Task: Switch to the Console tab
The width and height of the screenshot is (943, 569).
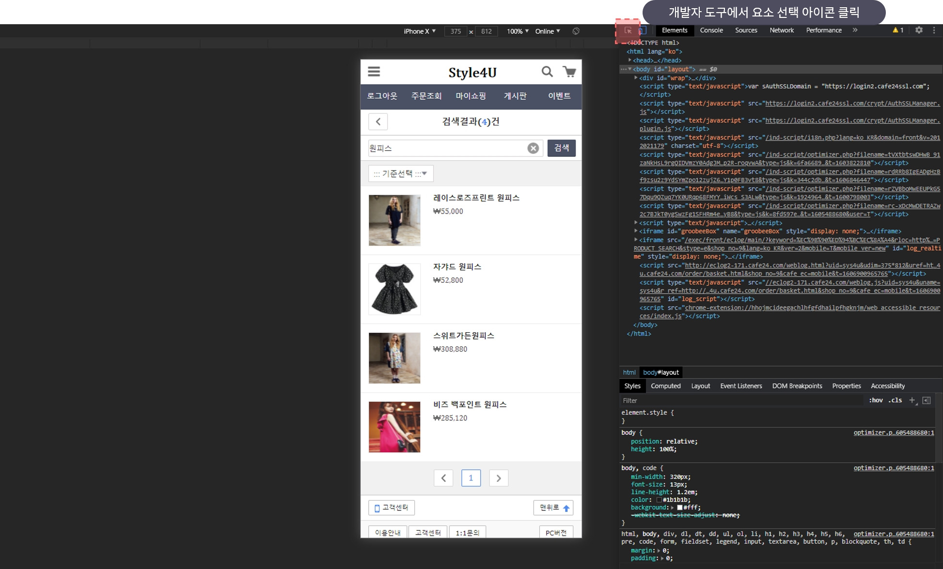Action: 711,30
